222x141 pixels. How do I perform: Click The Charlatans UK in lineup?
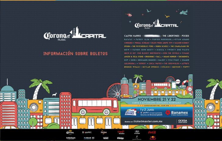(180, 46)
